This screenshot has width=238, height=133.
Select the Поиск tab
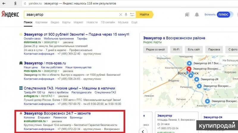[28, 23]
